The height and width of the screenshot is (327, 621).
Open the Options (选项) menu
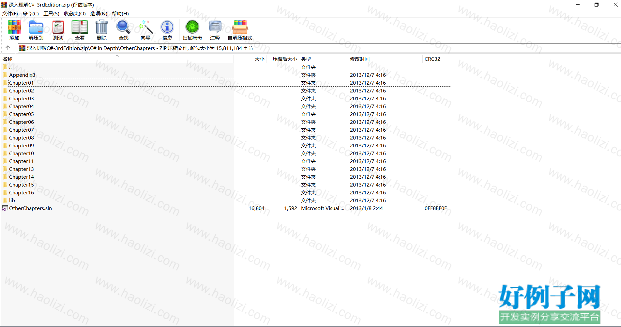99,13
